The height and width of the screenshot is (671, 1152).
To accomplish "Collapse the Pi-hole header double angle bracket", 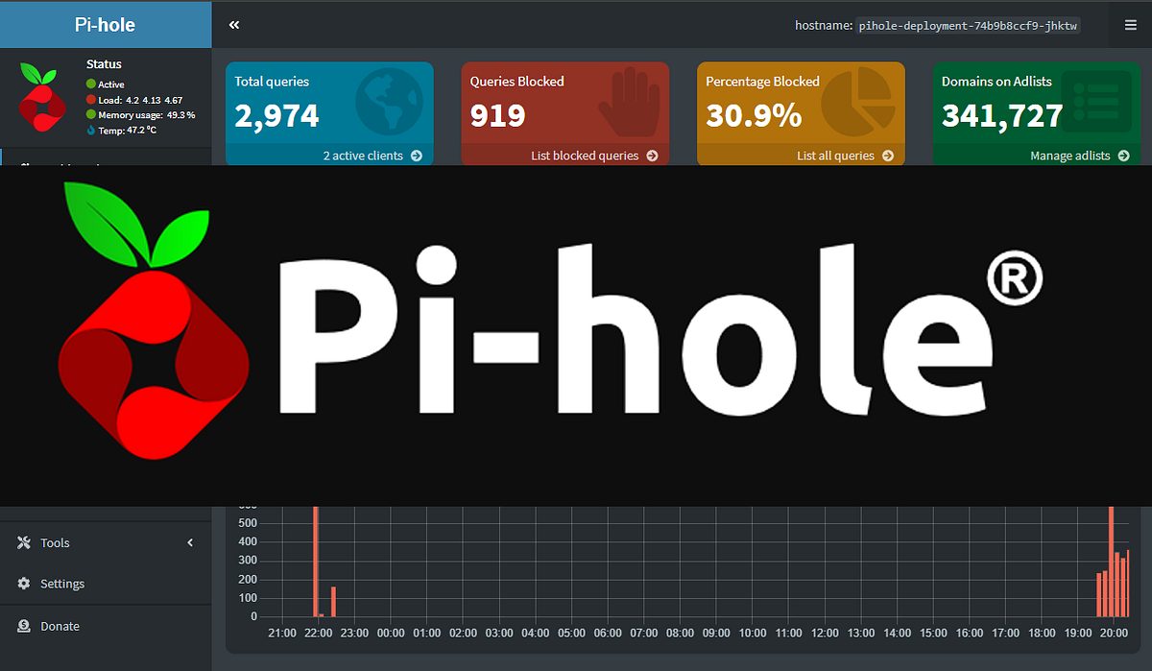I will 233,24.
